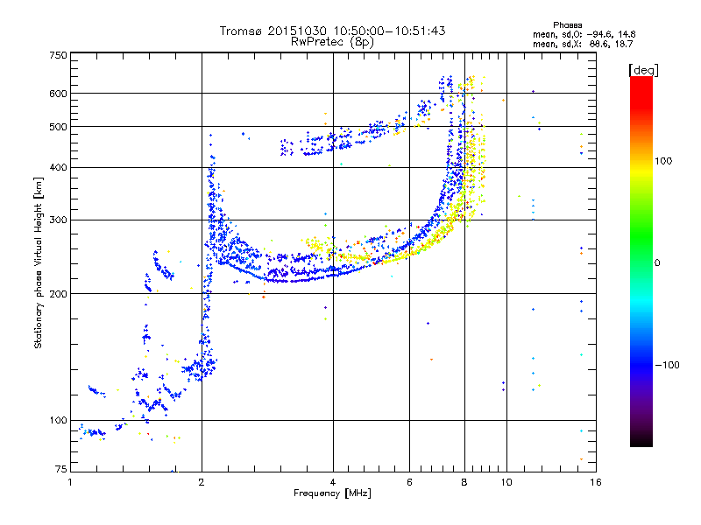
Task: Click the 'RwPretec (8p)' subtitle
Action: pos(332,42)
